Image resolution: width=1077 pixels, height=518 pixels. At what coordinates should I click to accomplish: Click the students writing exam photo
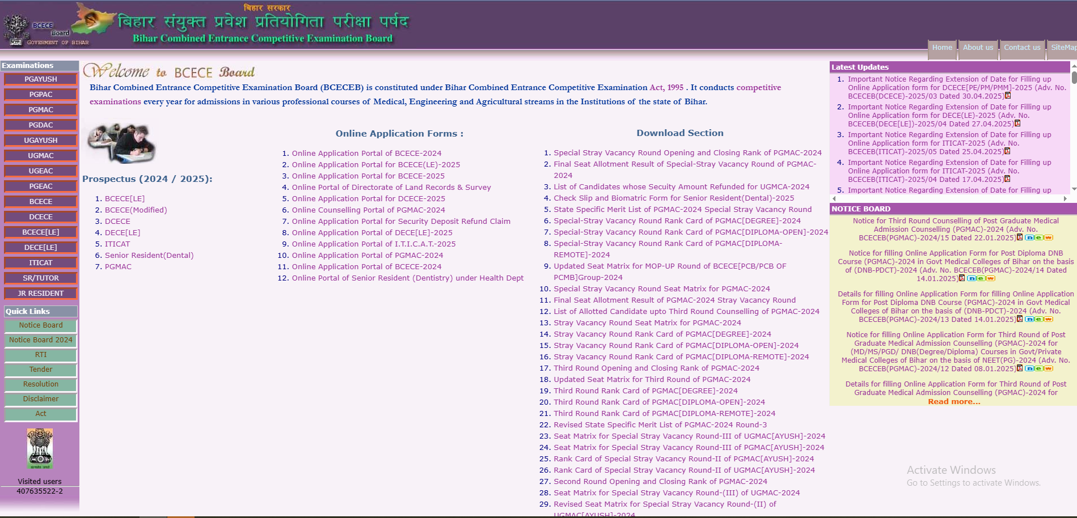pyautogui.click(x=121, y=142)
